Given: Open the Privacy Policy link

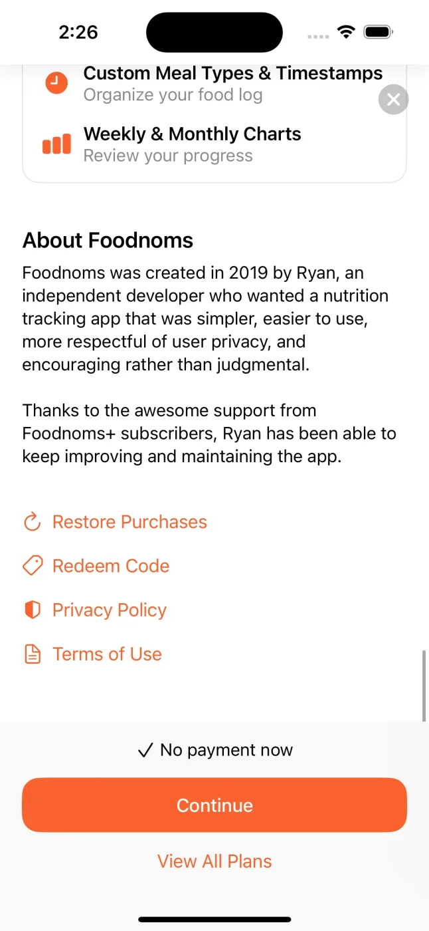Looking at the screenshot, I should pyautogui.click(x=110, y=610).
